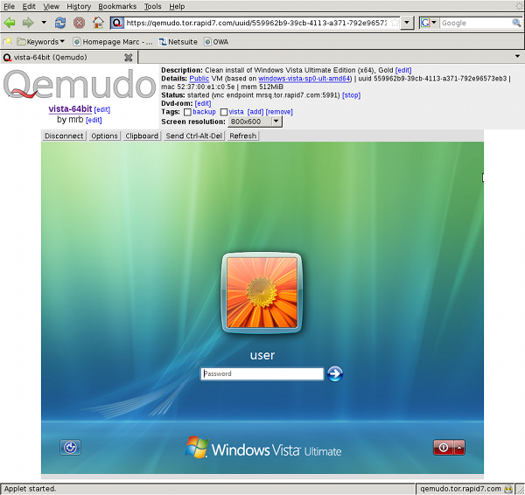Edit the VM description
The height and width of the screenshot is (495, 525).
tap(403, 70)
